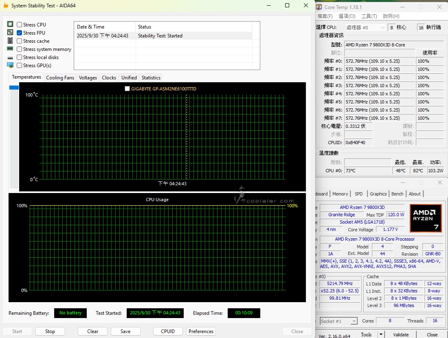The width and height of the screenshot is (448, 338).
Task: Click the Status column header
Action: click(x=194, y=27)
